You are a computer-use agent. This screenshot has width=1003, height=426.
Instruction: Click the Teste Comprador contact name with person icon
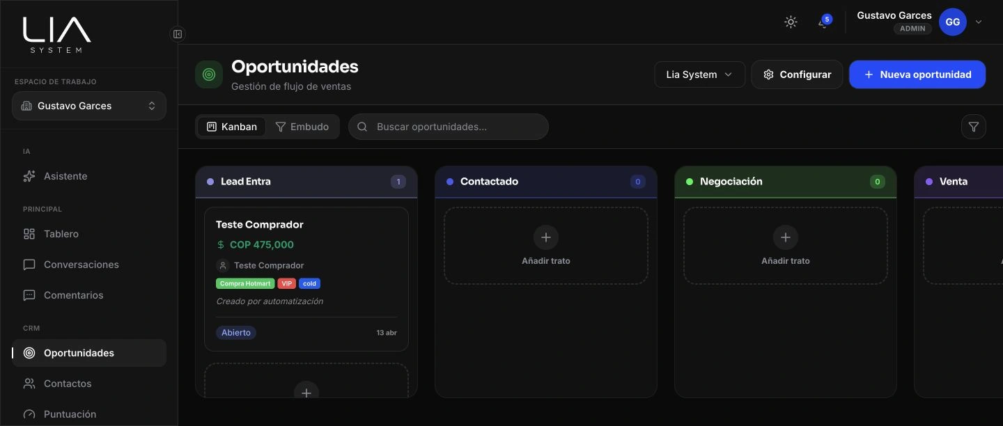point(261,265)
